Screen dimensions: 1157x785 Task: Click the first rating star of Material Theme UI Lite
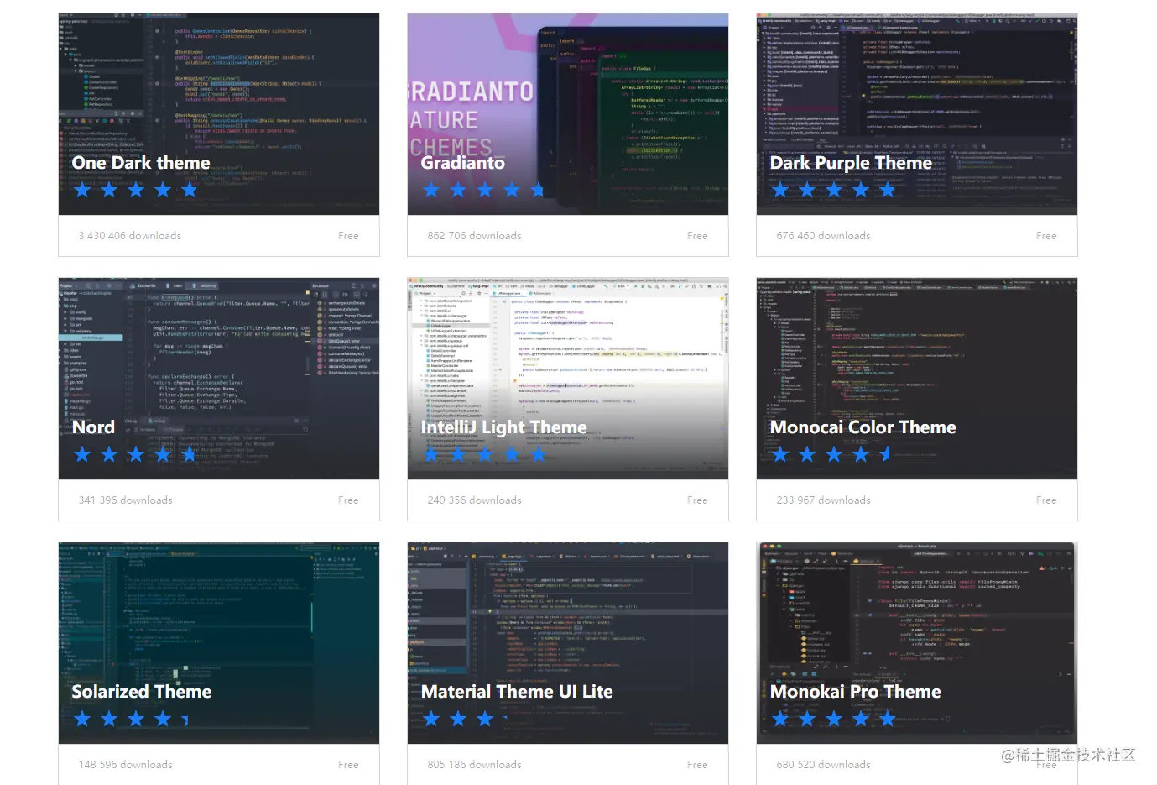[x=431, y=719]
